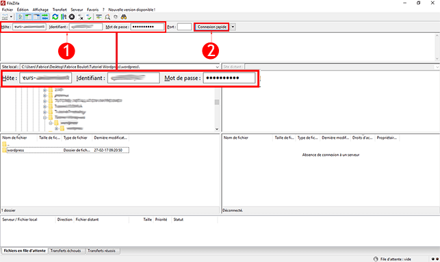The width and height of the screenshot is (440, 262).
Task: Open the Affichage menu
Action: pos(40,10)
